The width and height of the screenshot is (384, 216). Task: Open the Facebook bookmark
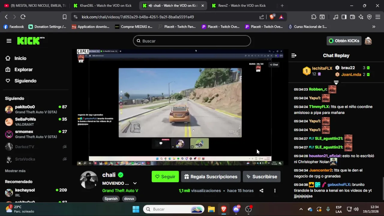click(x=13, y=27)
